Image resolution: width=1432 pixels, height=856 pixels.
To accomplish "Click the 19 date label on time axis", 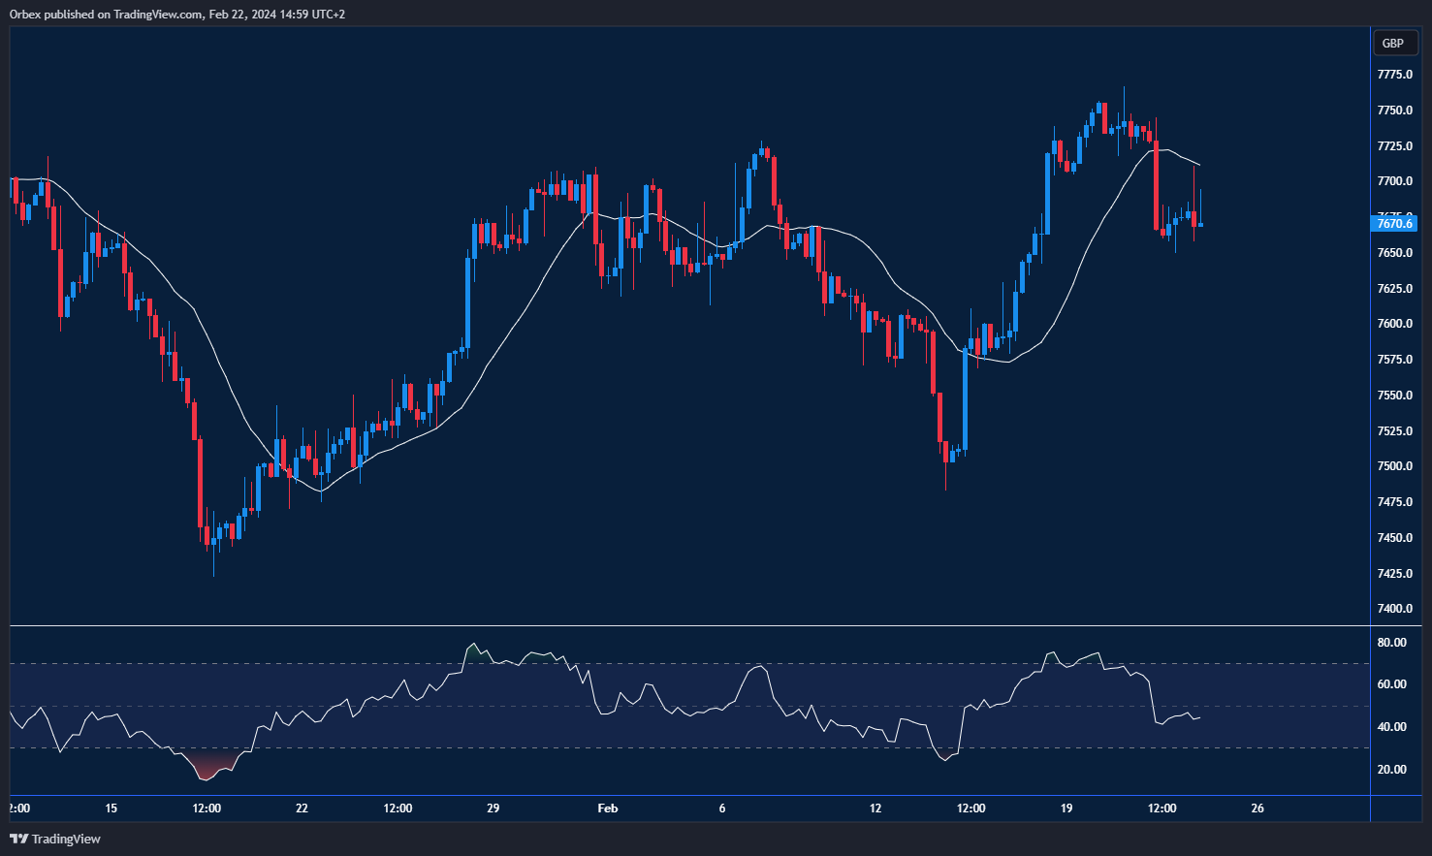I will pyautogui.click(x=1066, y=808).
